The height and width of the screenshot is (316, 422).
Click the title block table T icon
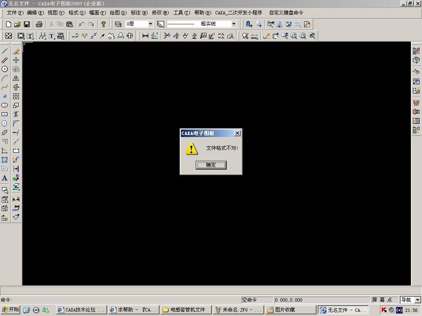click(x=30, y=36)
